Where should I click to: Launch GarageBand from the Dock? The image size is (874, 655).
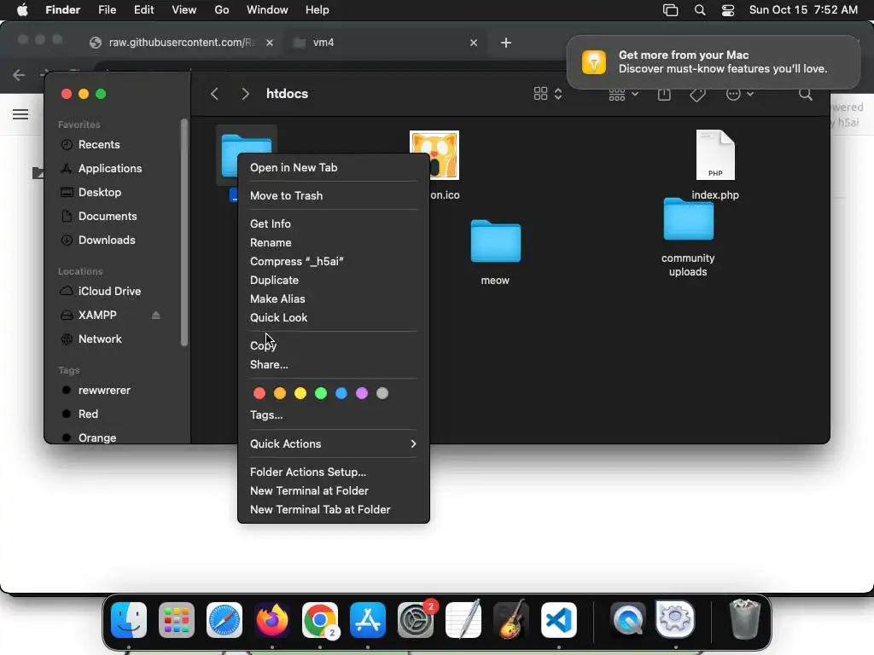511,620
